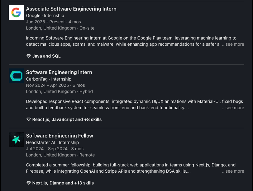Click the CarbonTag · Internship company line

49,79
